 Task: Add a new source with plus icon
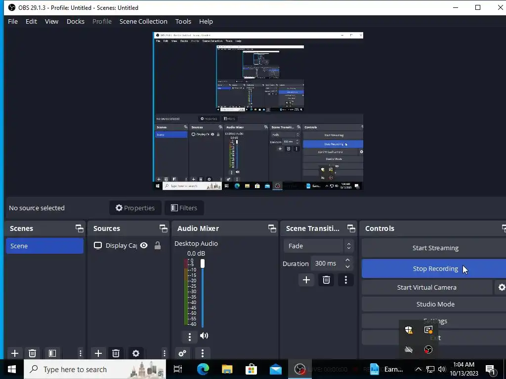tap(98, 353)
